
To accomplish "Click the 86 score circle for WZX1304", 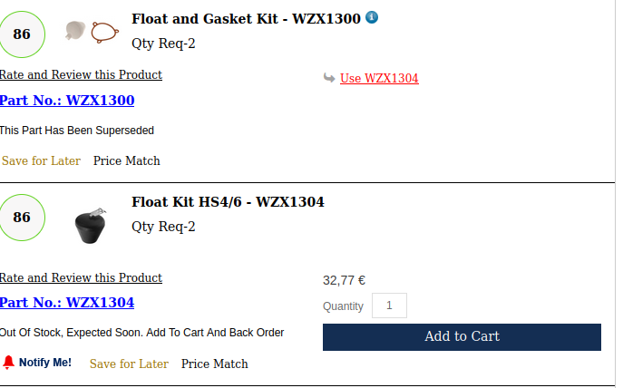I will click(x=22, y=218).
